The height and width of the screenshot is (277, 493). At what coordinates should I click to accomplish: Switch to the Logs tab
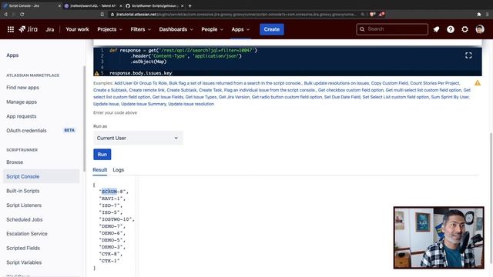tap(118, 170)
